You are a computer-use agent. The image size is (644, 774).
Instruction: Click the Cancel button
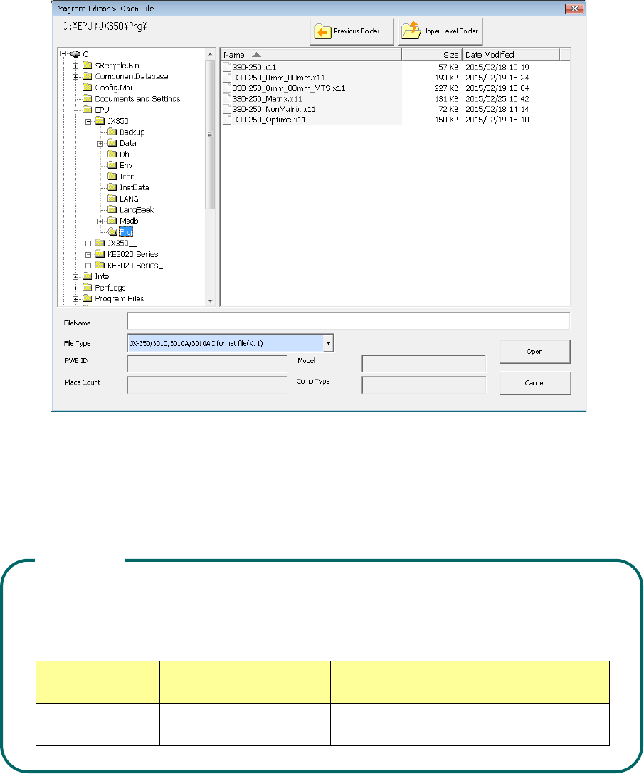coord(534,383)
